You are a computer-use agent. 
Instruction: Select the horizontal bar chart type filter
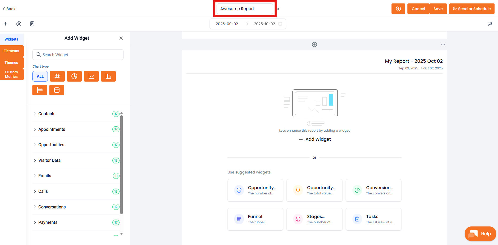click(x=40, y=90)
